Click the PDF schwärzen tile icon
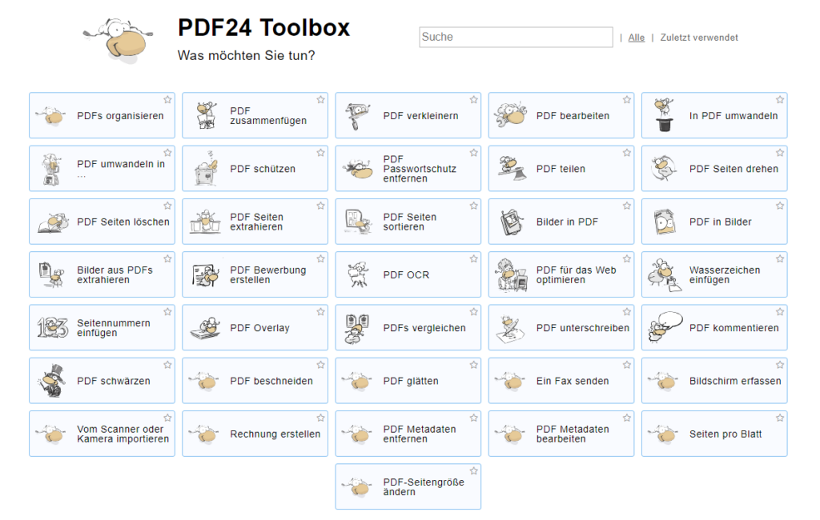Image resolution: width=820 pixels, height=520 pixels. click(x=53, y=381)
